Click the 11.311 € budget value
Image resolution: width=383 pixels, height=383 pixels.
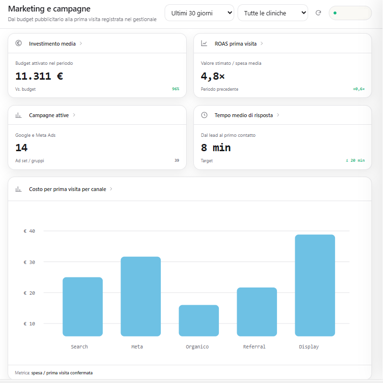point(39,76)
